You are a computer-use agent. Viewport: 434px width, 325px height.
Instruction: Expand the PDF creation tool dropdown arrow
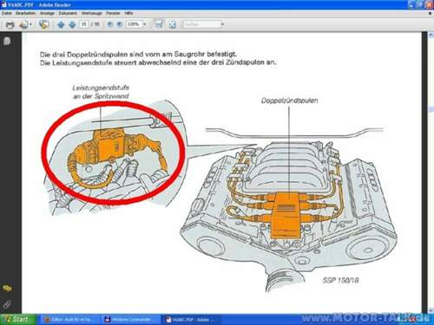point(30,24)
